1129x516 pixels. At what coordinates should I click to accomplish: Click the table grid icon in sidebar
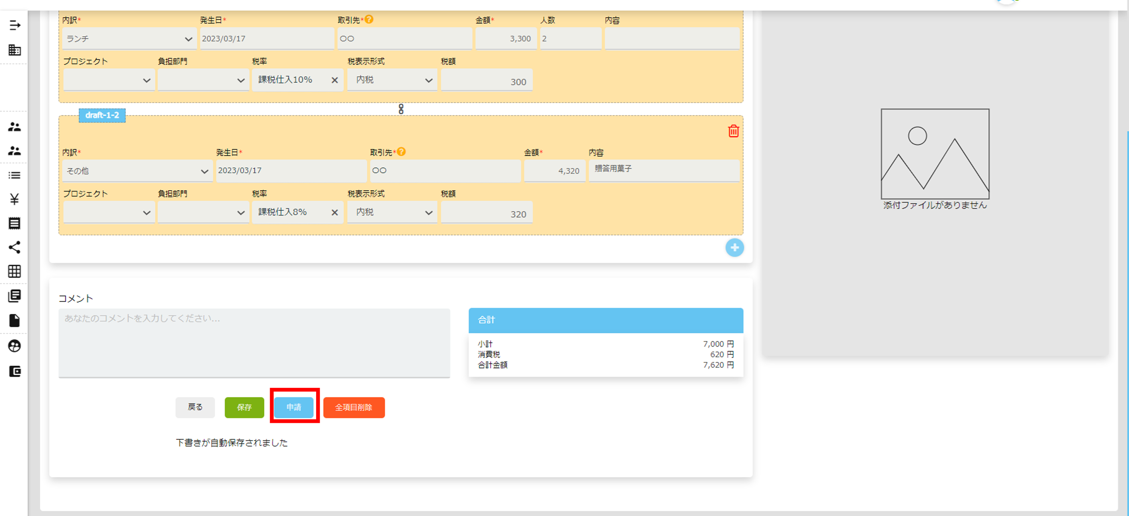point(15,271)
